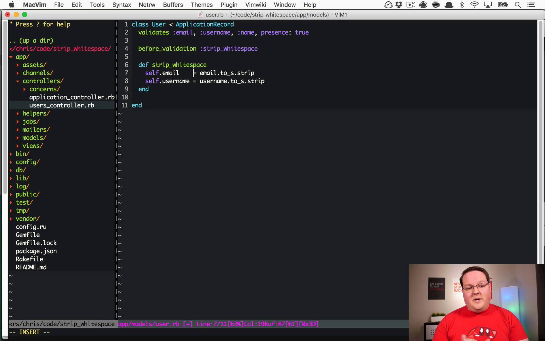Expand the mailers/ folder arrow
This screenshot has width=545, height=341.
click(x=18, y=130)
